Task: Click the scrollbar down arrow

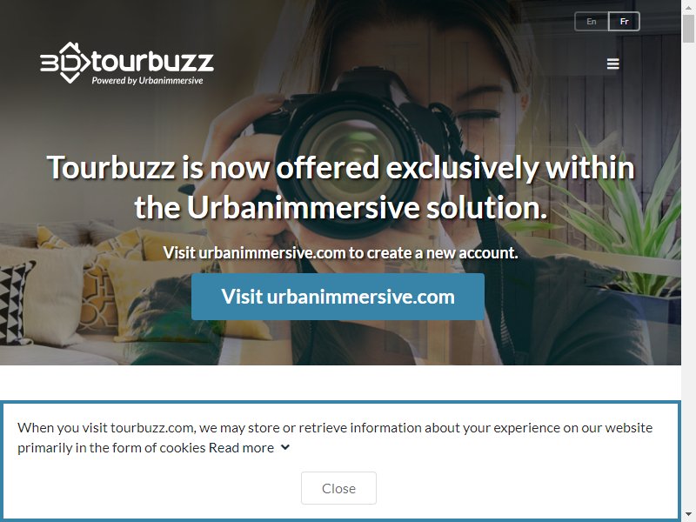Action: pyautogui.click(x=688, y=515)
